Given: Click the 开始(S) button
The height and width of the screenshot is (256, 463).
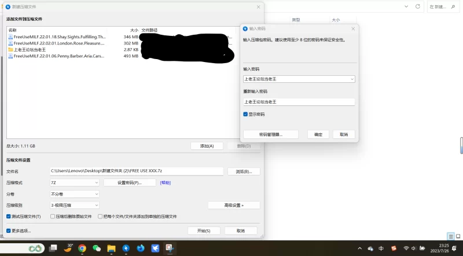Looking at the screenshot, I should (204, 231).
